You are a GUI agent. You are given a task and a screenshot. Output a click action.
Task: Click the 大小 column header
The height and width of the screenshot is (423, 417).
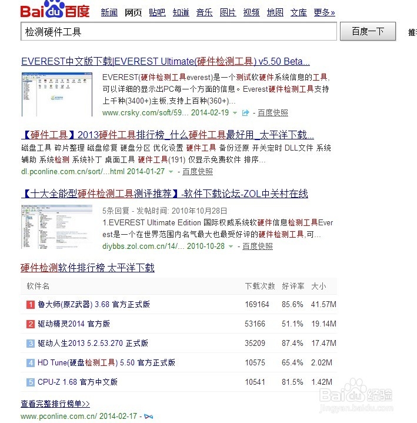click(319, 287)
